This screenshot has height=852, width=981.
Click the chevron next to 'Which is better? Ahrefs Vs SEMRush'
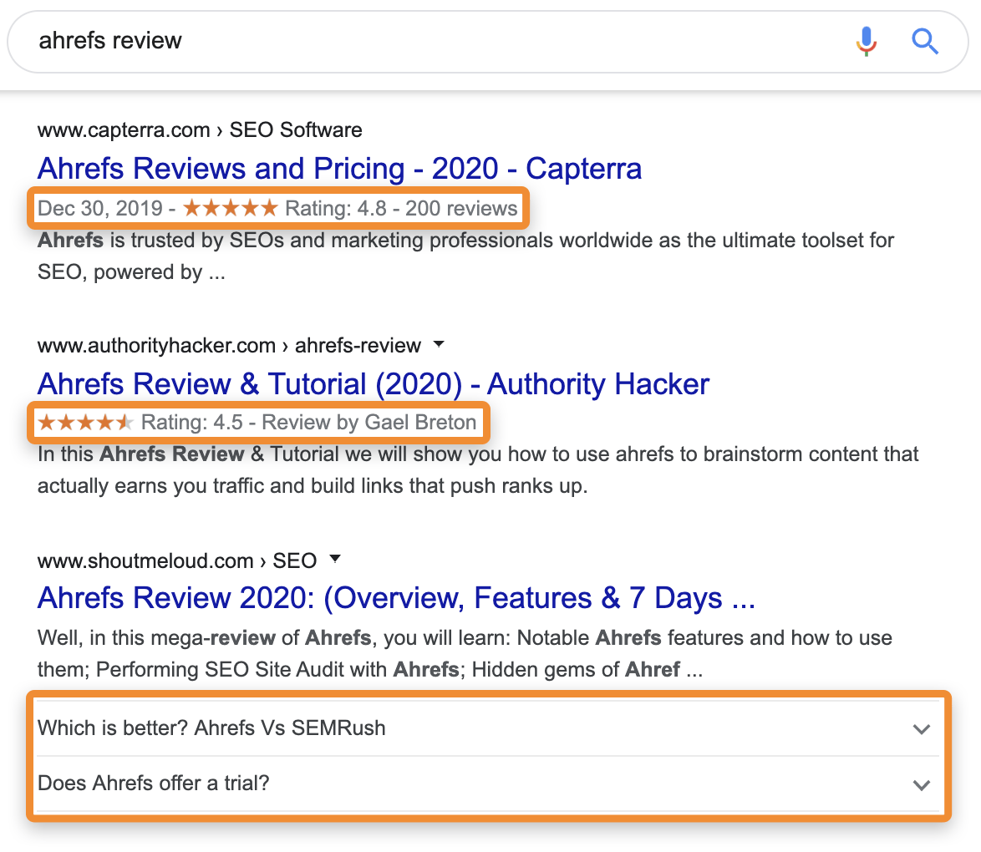922,728
